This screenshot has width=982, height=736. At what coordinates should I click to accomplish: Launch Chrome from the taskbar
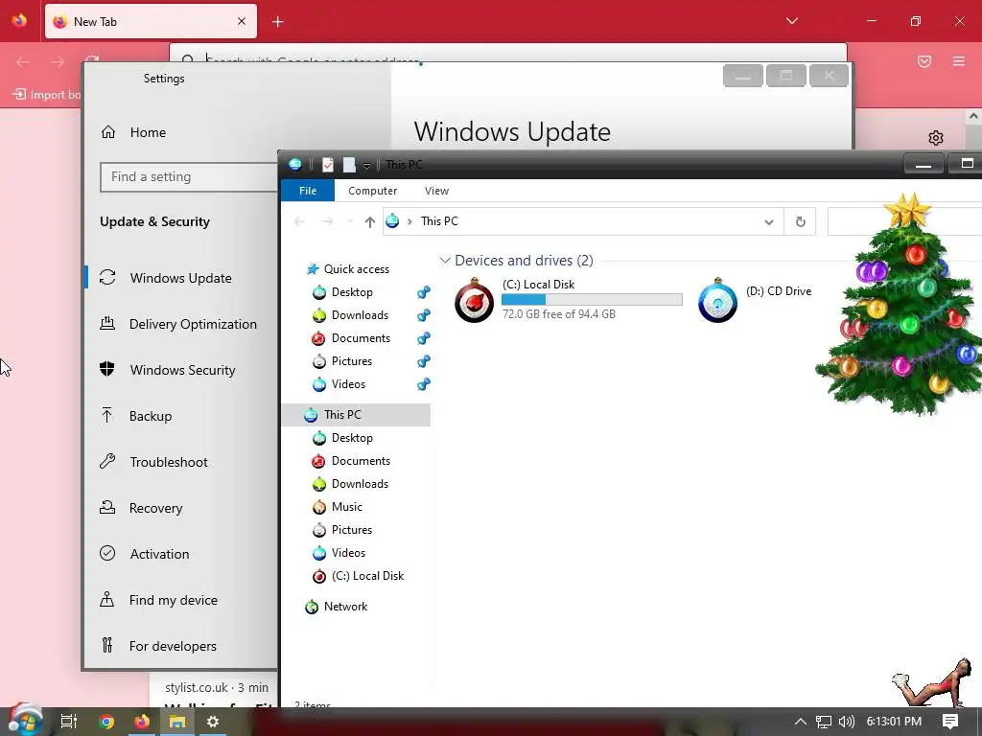[105, 722]
